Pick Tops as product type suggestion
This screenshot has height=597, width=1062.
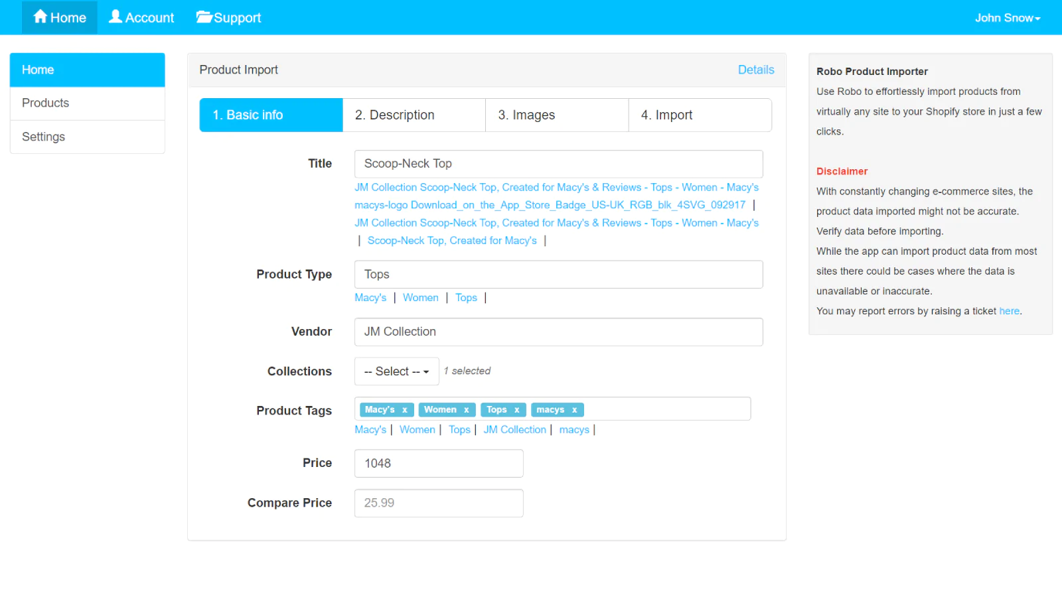(466, 298)
